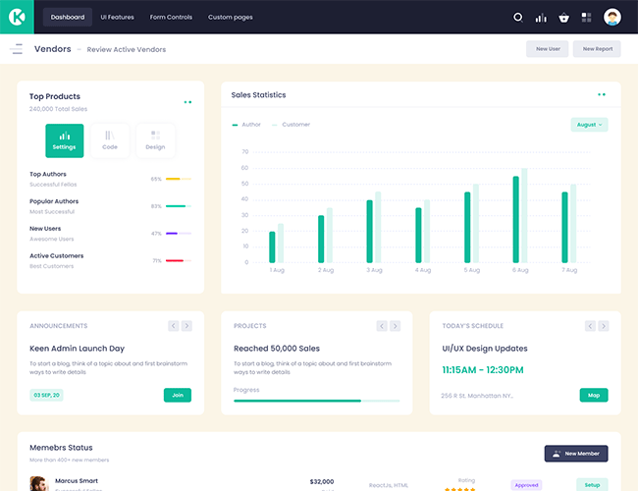
Task: Select the Design tab in Top Products
Action: point(155,140)
